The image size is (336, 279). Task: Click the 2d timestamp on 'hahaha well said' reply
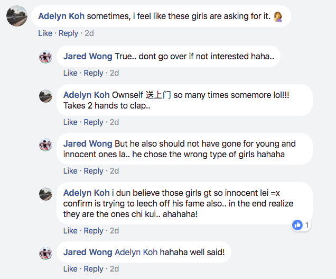(114, 269)
